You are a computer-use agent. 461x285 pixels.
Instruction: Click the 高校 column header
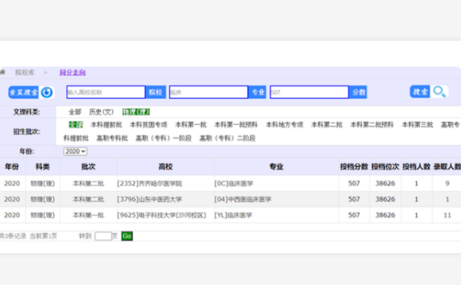tap(165, 167)
